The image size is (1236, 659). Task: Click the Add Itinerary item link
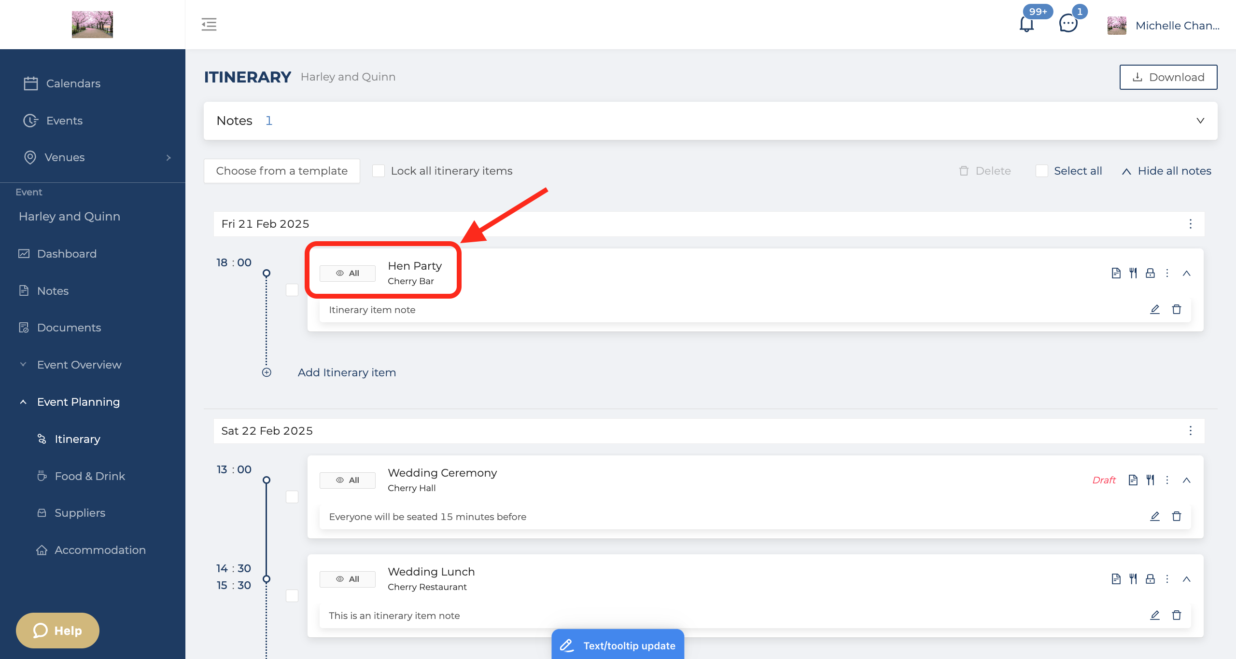click(347, 372)
